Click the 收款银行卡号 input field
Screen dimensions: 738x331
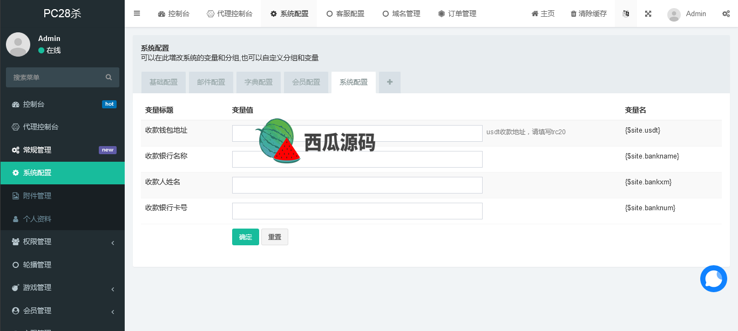coord(357,211)
